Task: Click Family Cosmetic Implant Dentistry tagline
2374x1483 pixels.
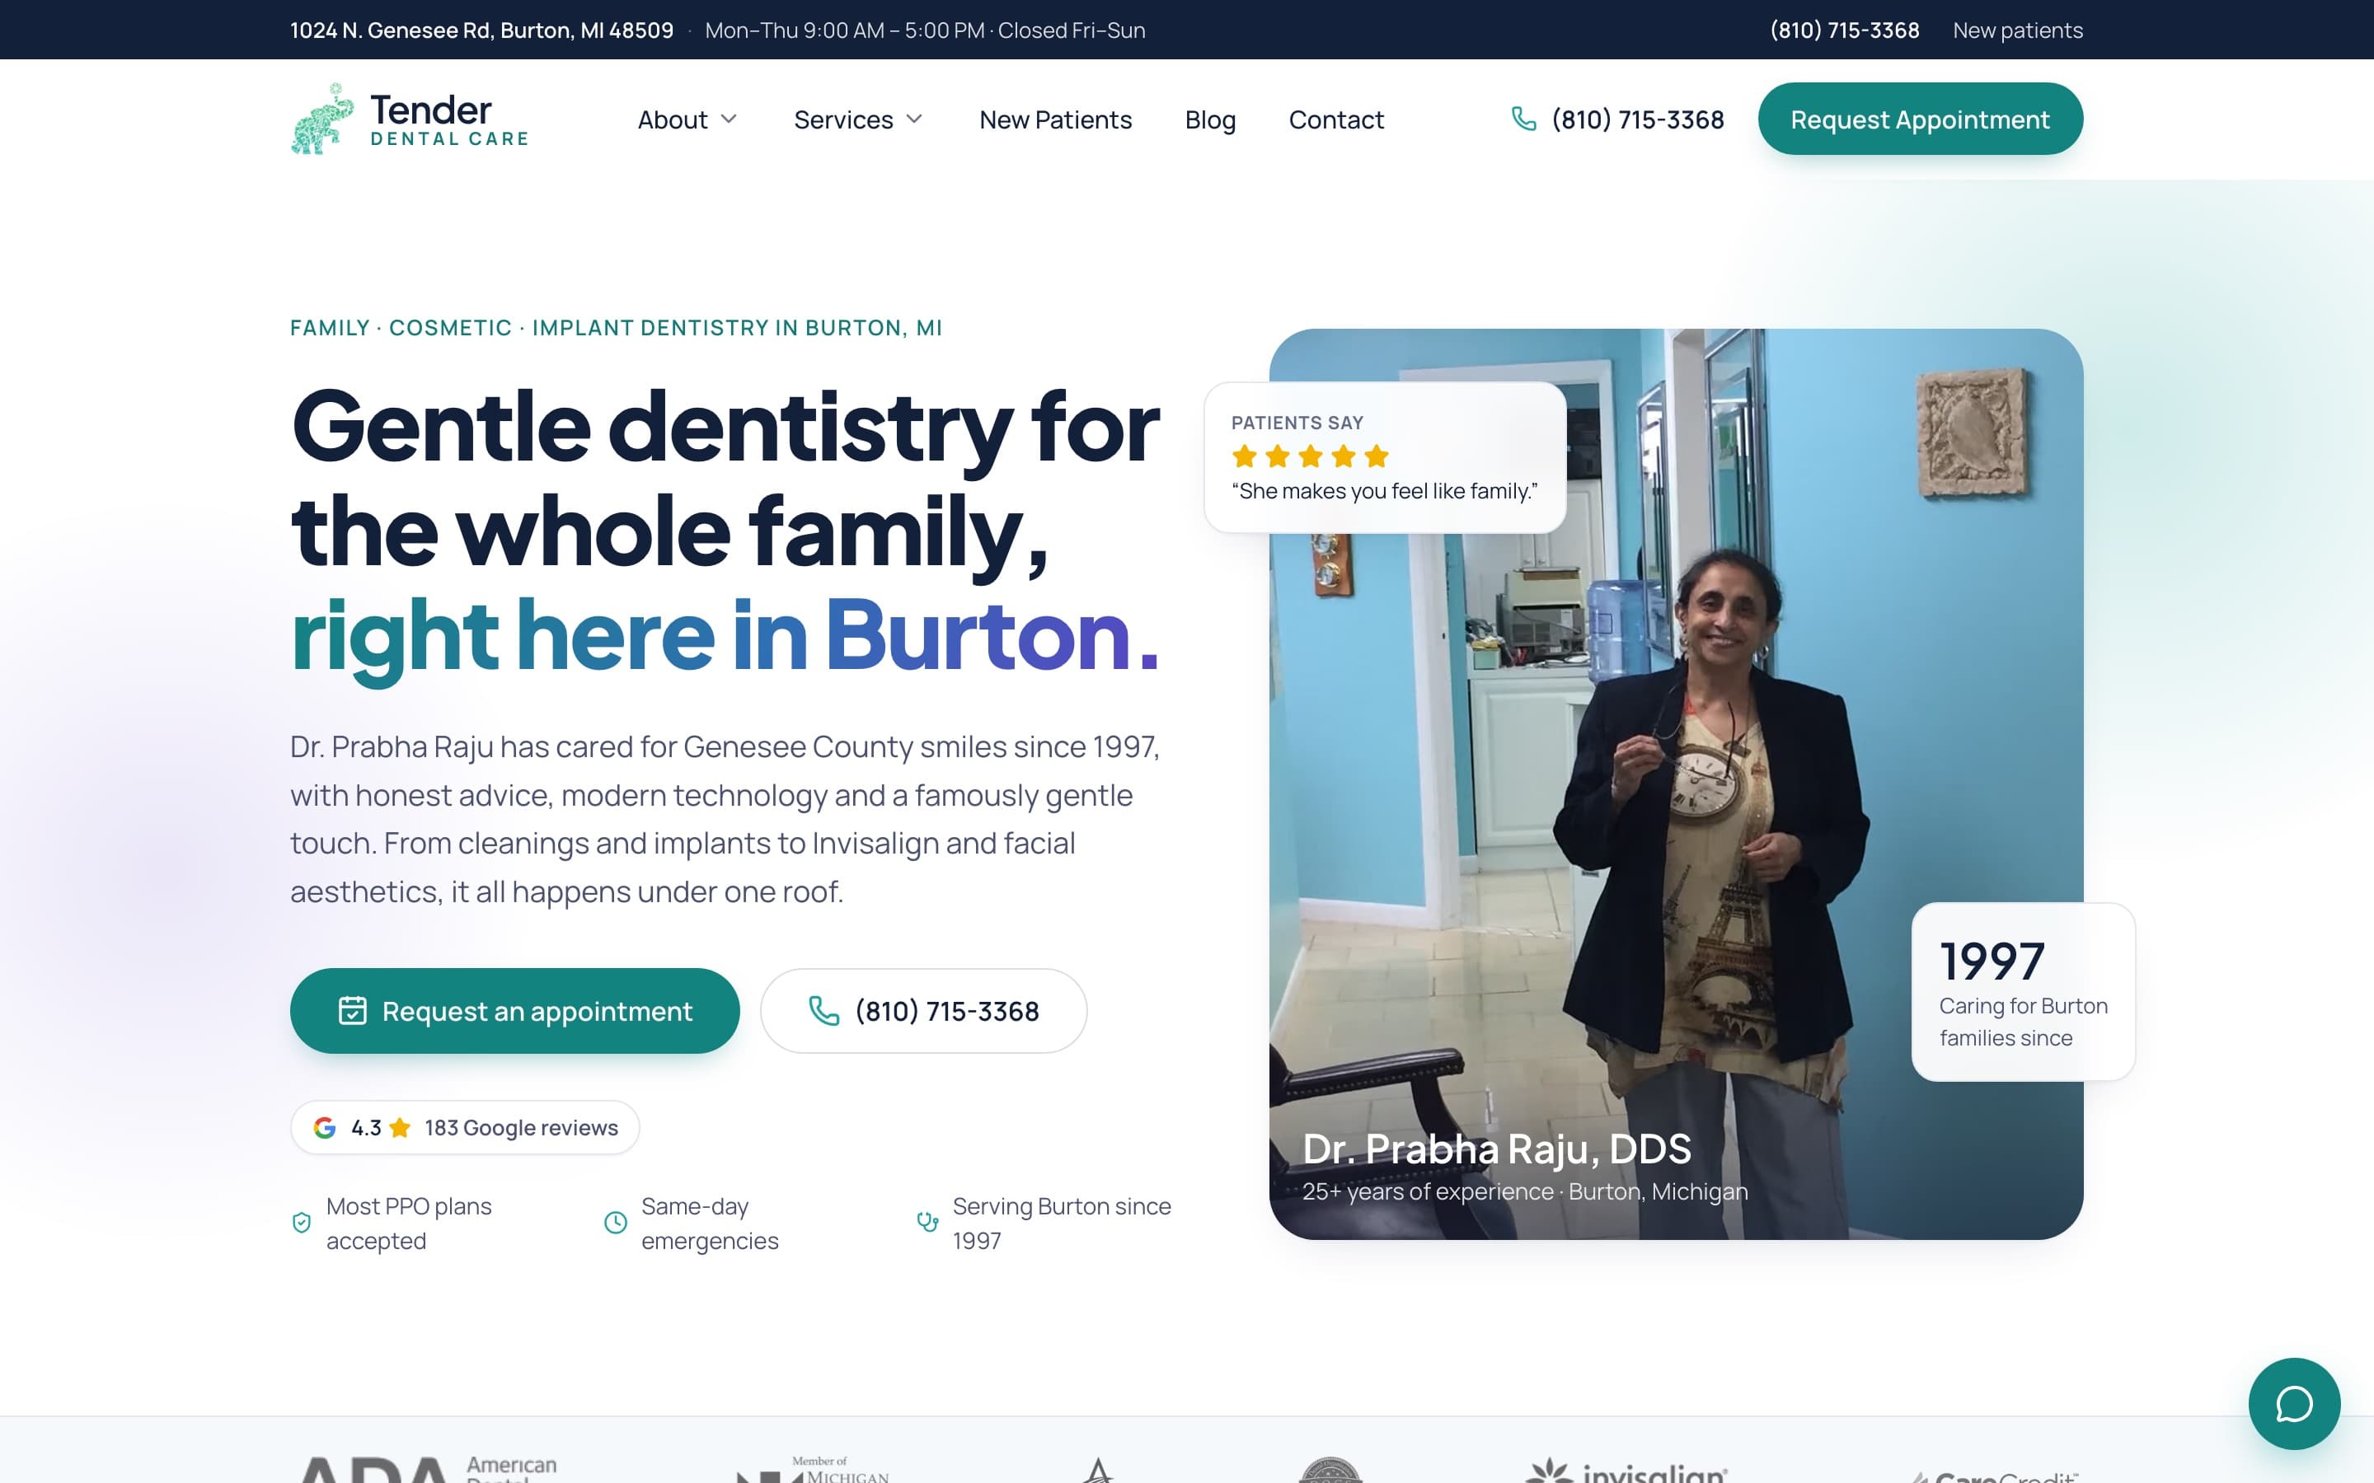Action: point(616,328)
